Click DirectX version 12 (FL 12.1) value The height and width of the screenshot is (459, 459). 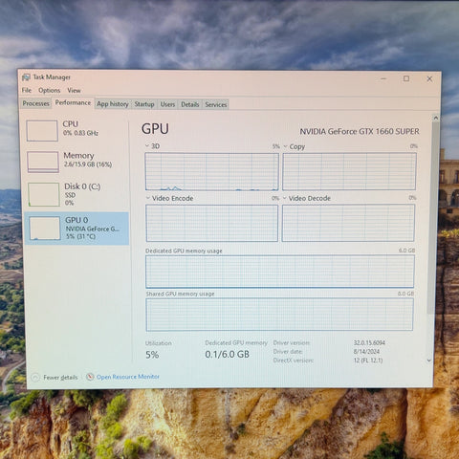368,361
